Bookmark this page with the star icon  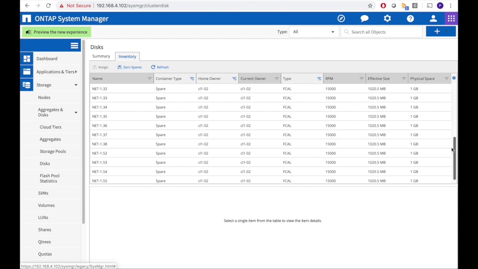370,6
